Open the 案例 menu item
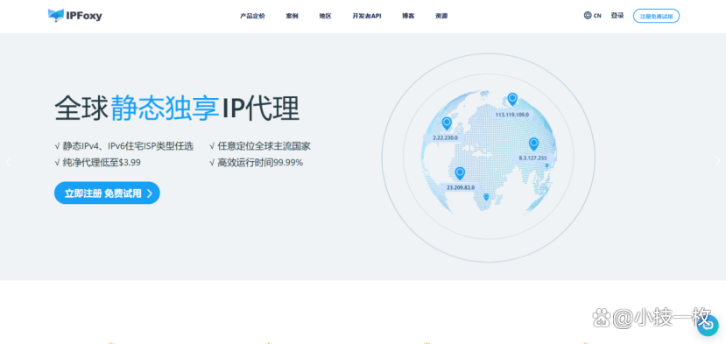Image resolution: width=726 pixels, height=344 pixels. (x=293, y=16)
